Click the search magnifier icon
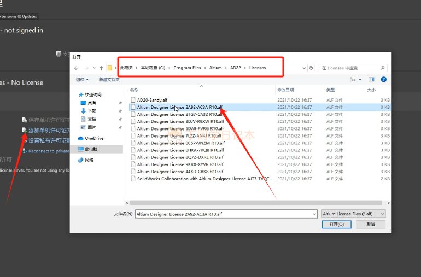Image resolution: width=421 pixels, height=277 pixels. click(x=382, y=68)
